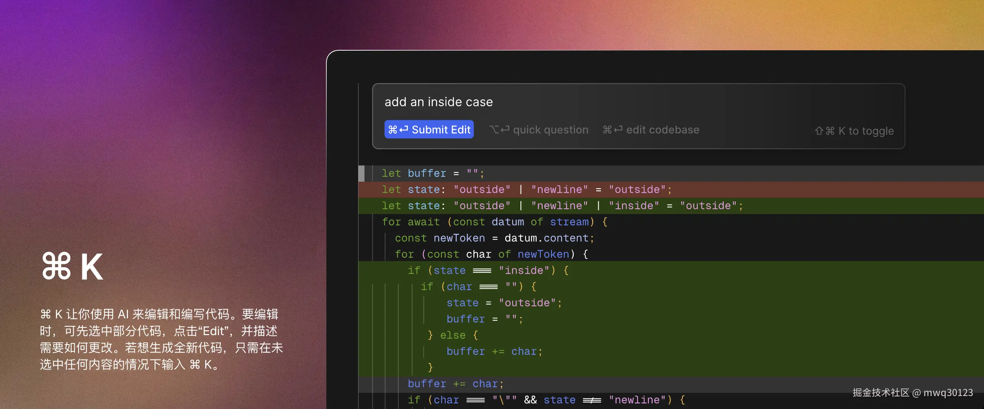Click the option-return icon before quick question

coord(499,130)
